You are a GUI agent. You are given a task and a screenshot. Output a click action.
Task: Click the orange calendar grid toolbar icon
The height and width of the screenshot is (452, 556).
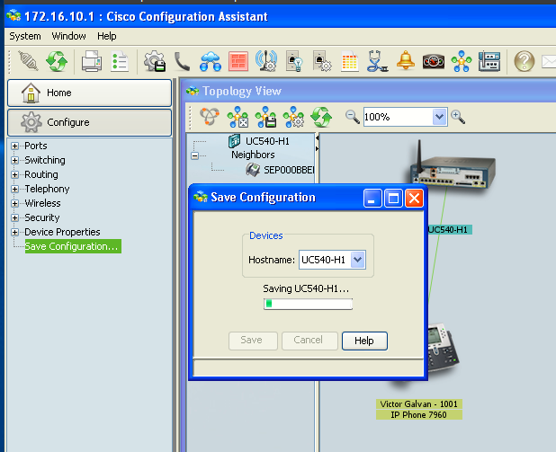click(350, 61)
